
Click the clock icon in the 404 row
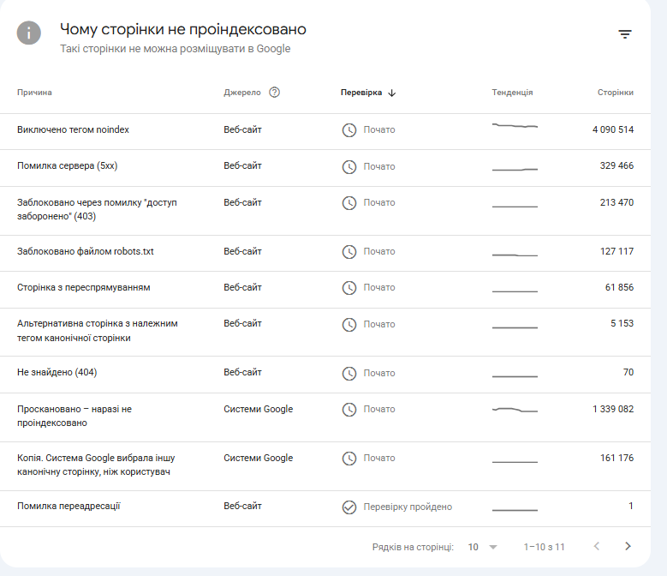point(349,374)
